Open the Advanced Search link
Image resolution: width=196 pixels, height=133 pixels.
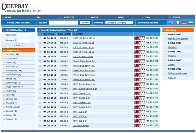pyautogui.click(x=147, y=23)
